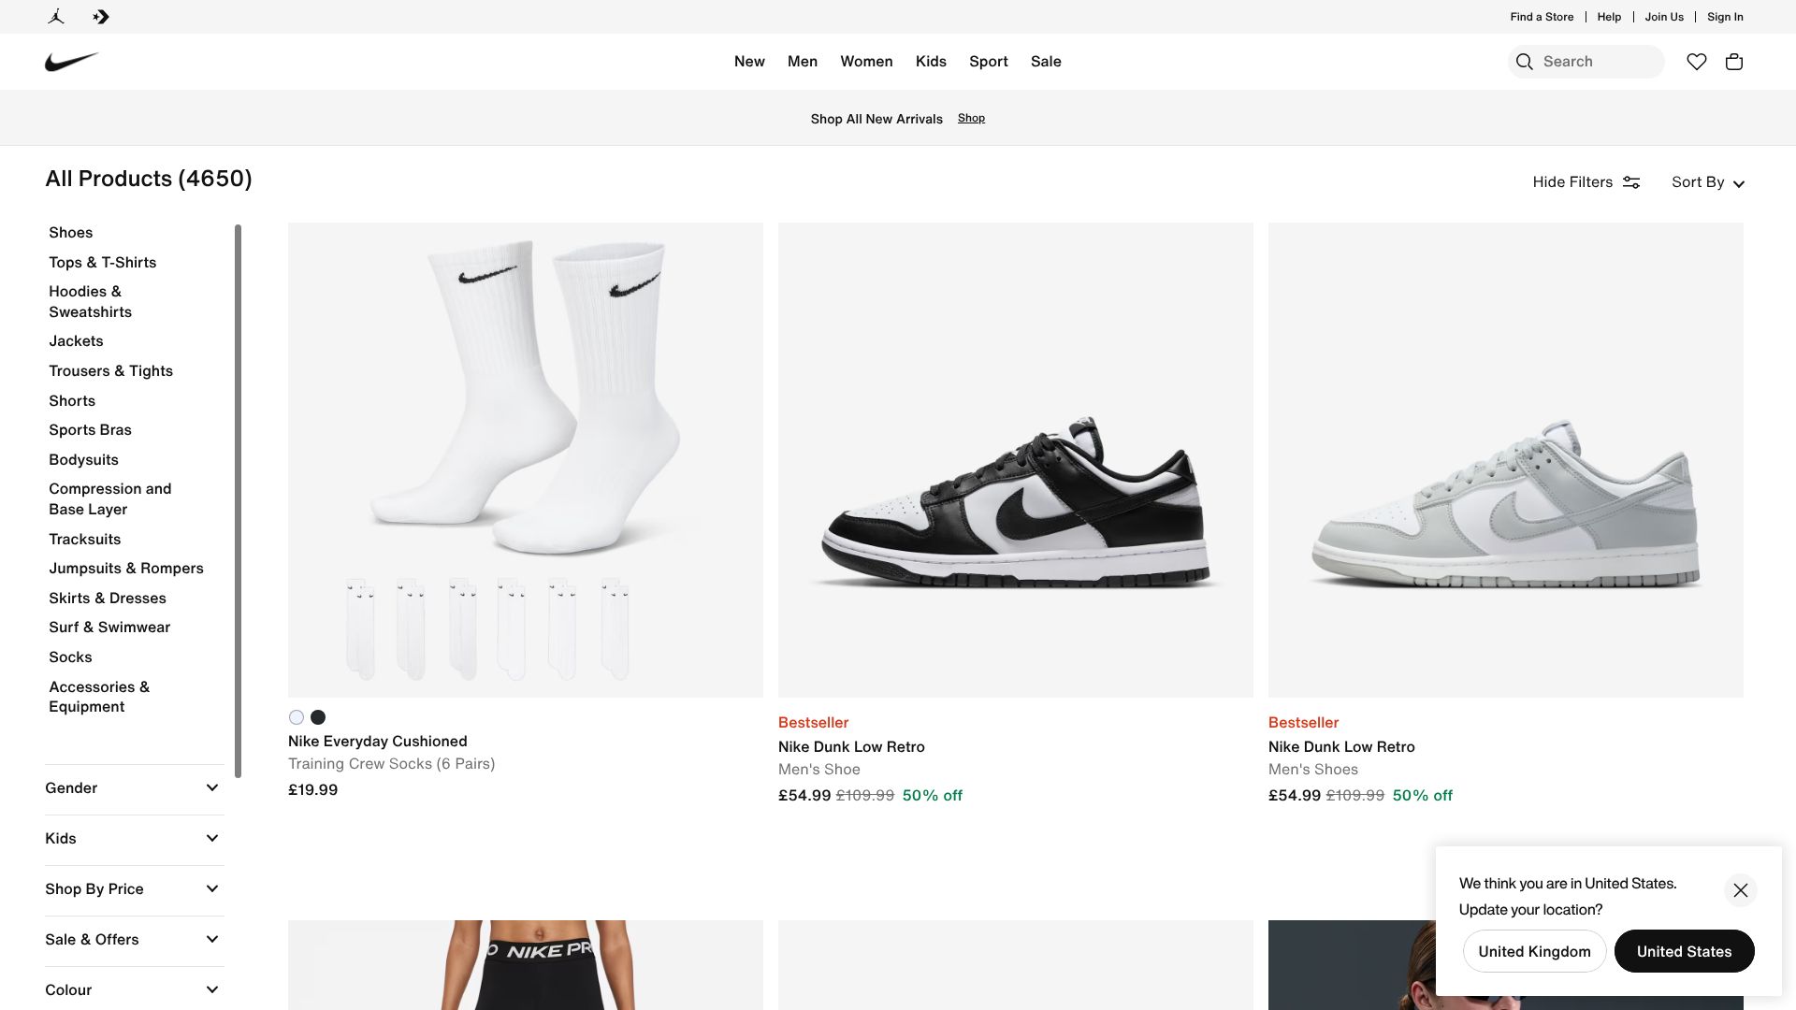Open the Socks category link
Viewport: 1796px width, 1010px height.
pos(70,657)
